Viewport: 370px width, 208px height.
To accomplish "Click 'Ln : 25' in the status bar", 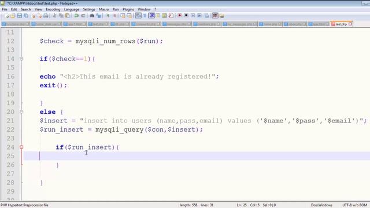I will point(242,205).
